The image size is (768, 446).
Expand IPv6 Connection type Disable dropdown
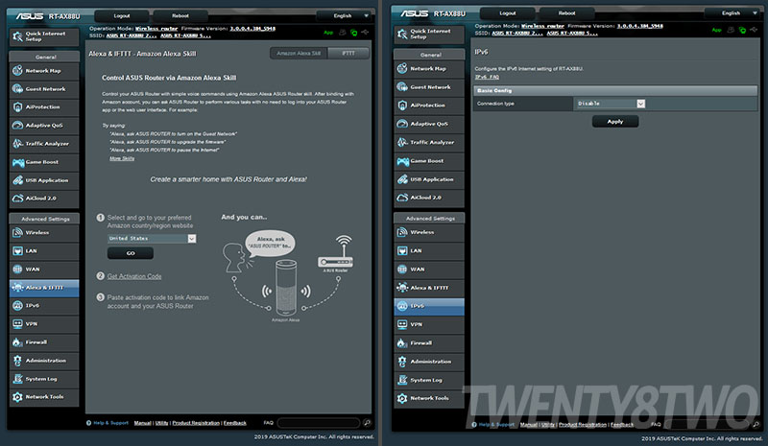click(611, 104)
